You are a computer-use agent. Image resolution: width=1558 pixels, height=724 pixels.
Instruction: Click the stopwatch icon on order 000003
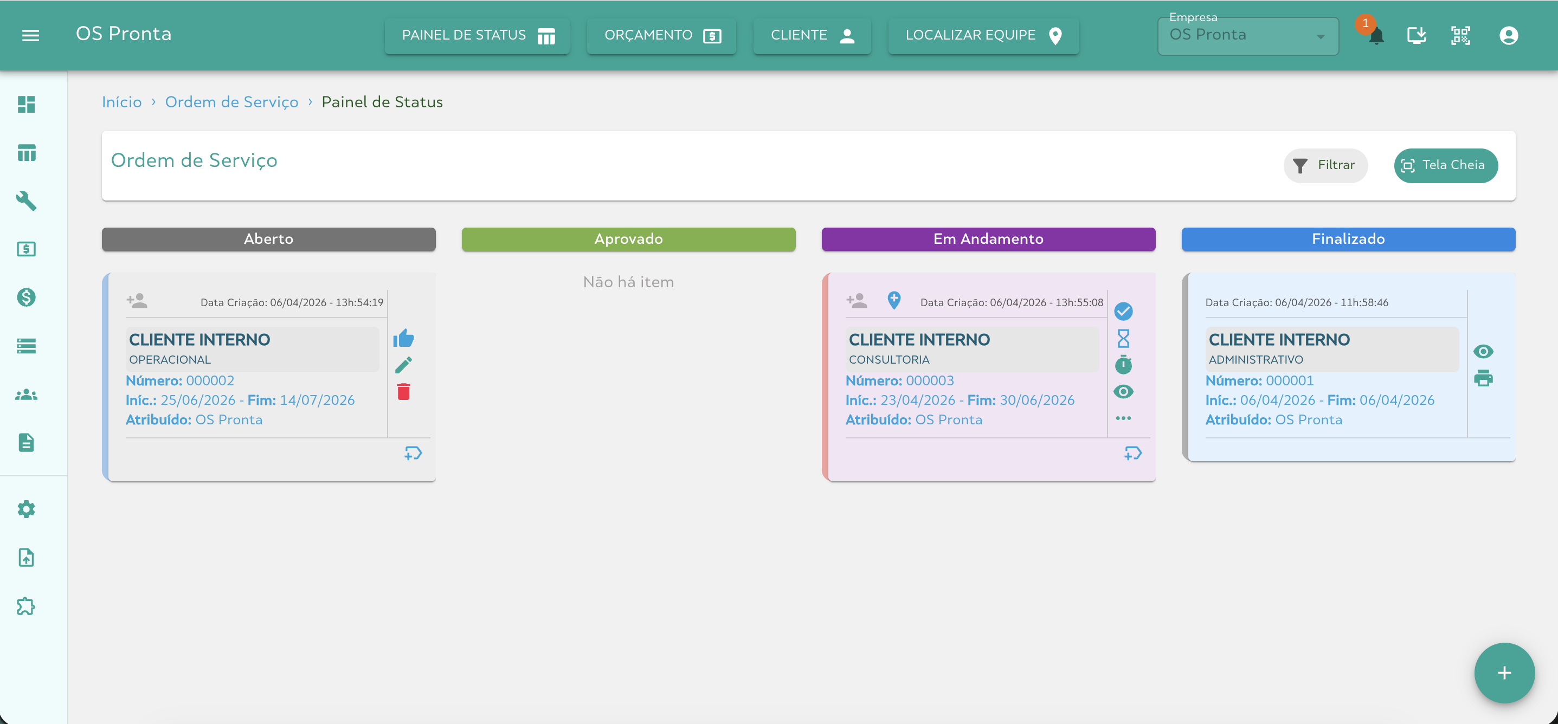point(1124,364)
